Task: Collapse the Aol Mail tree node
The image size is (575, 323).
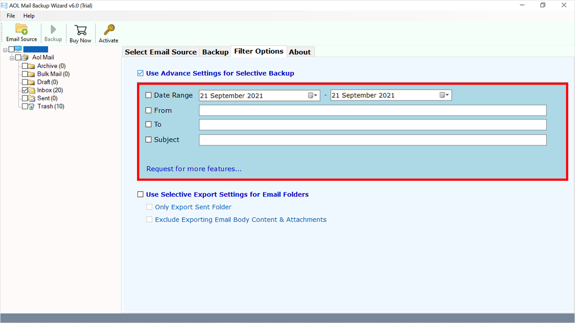Action: click(x=12, y=58)
